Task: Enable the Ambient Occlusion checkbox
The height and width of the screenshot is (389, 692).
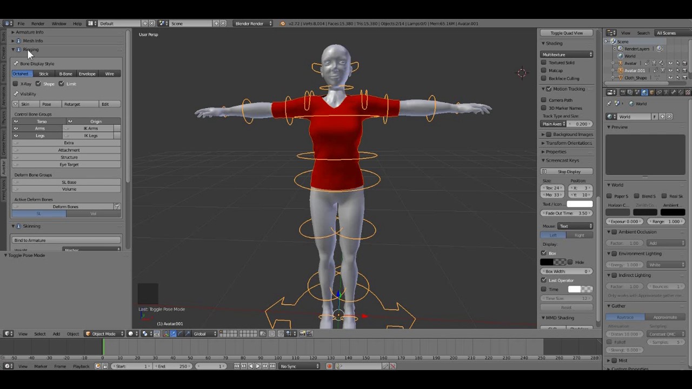Action: tap(614, 232)
